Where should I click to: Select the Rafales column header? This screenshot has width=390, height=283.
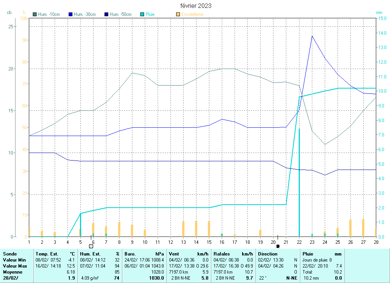222,254
